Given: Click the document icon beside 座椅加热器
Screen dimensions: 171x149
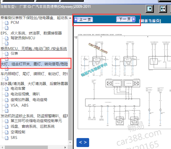Looking at the screenshot, I should pos(7,100).
